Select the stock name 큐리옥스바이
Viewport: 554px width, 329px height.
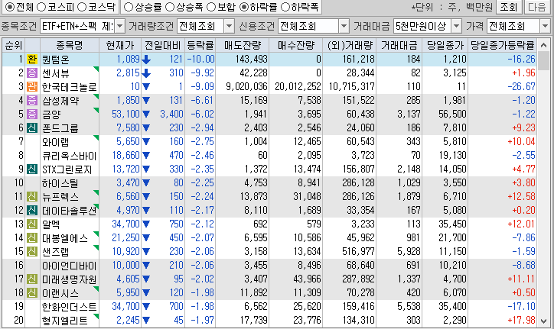click(x=69, y=156)
